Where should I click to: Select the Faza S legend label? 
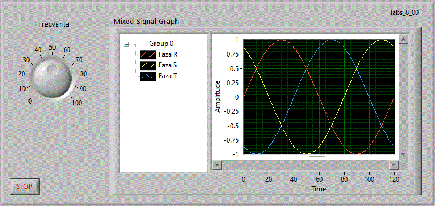point(168,65)
